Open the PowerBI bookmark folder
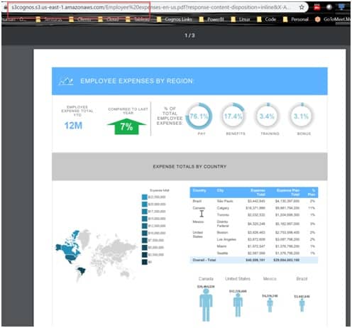This screenshot has width=352, height=328. coord(211,19)
